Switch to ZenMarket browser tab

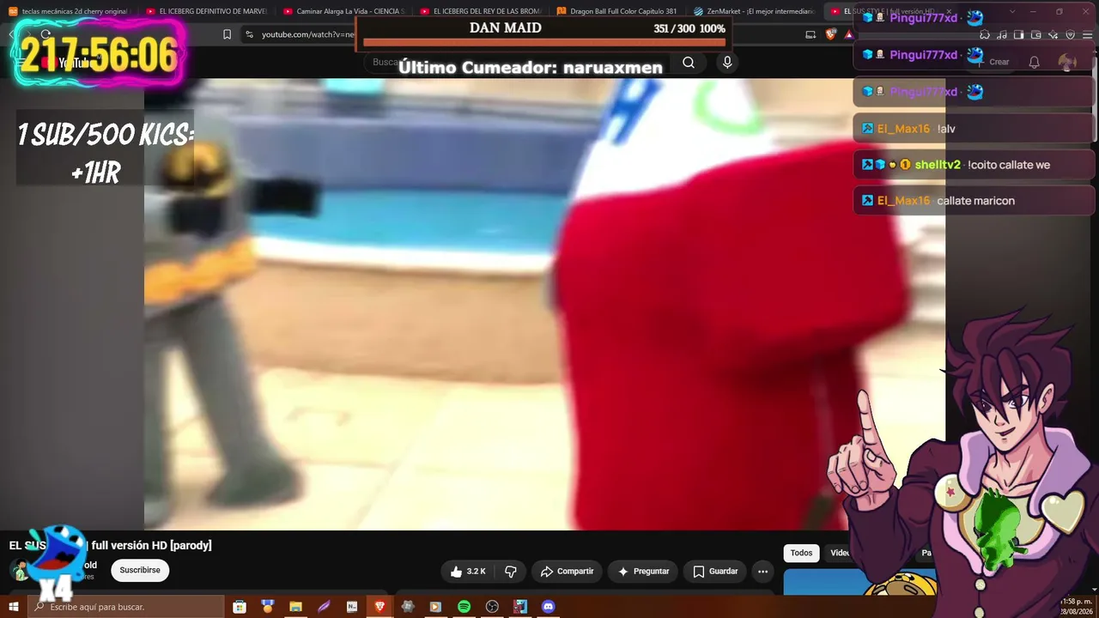pyautogui.click(x=756, y=11)
